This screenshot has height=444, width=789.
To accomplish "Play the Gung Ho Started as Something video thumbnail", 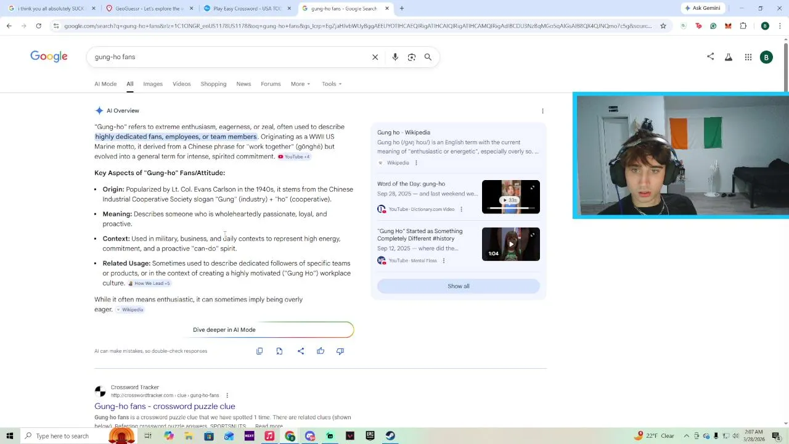I will pos(511,244).
